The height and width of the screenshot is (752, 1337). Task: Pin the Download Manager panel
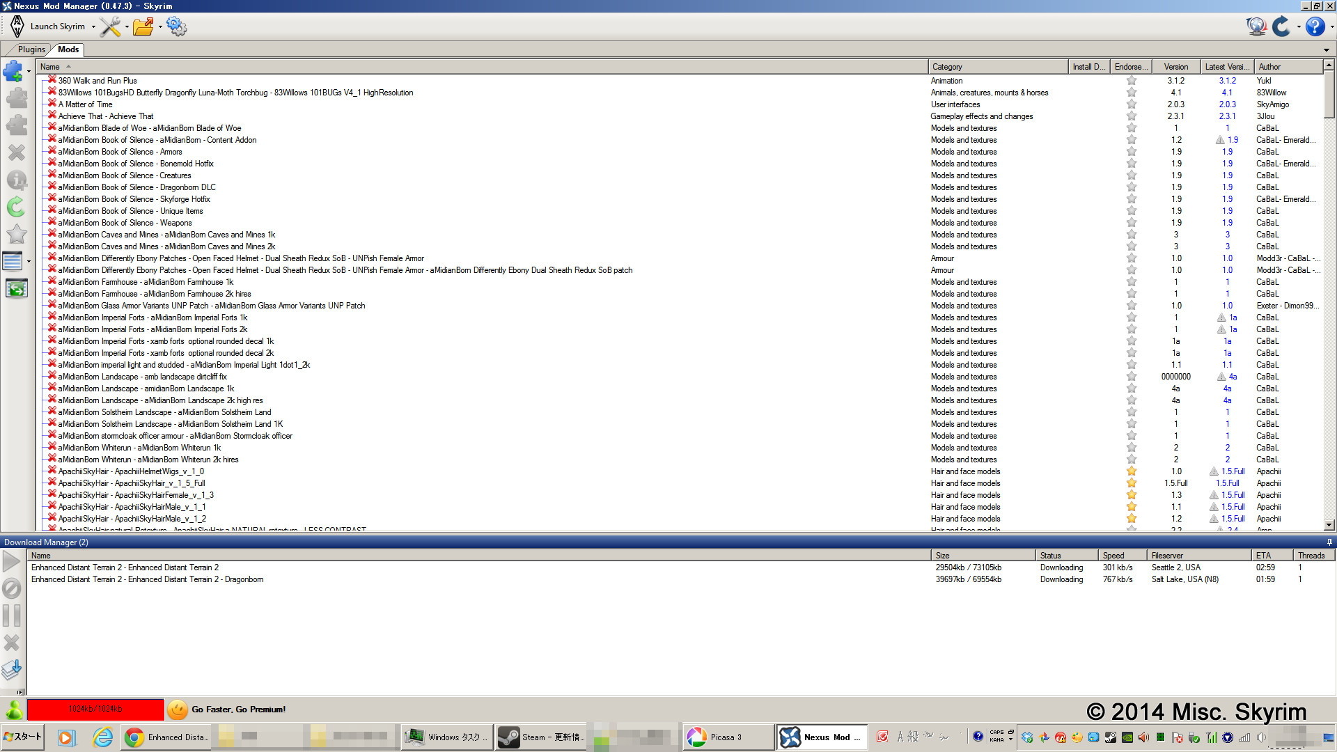1329,542
